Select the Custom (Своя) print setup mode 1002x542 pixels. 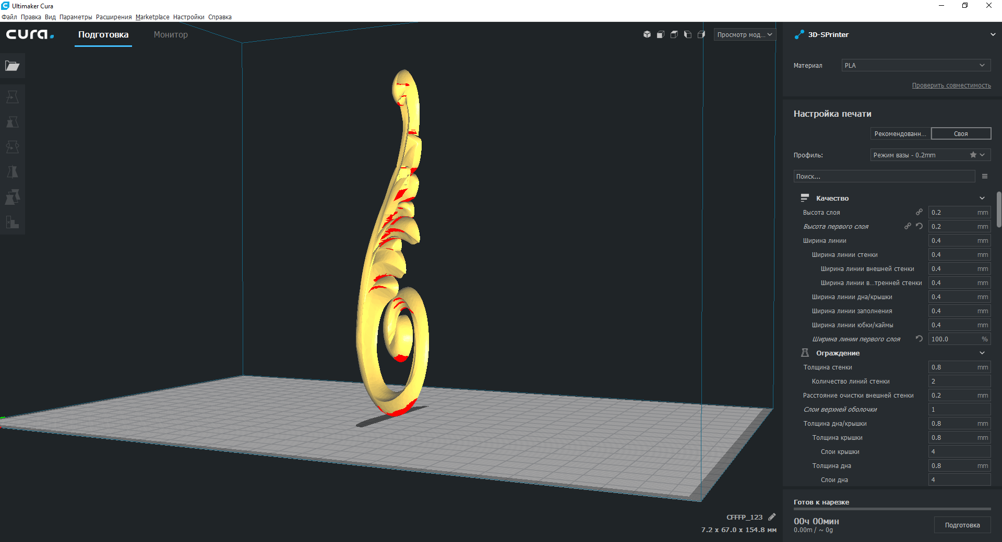coord(961,134)
